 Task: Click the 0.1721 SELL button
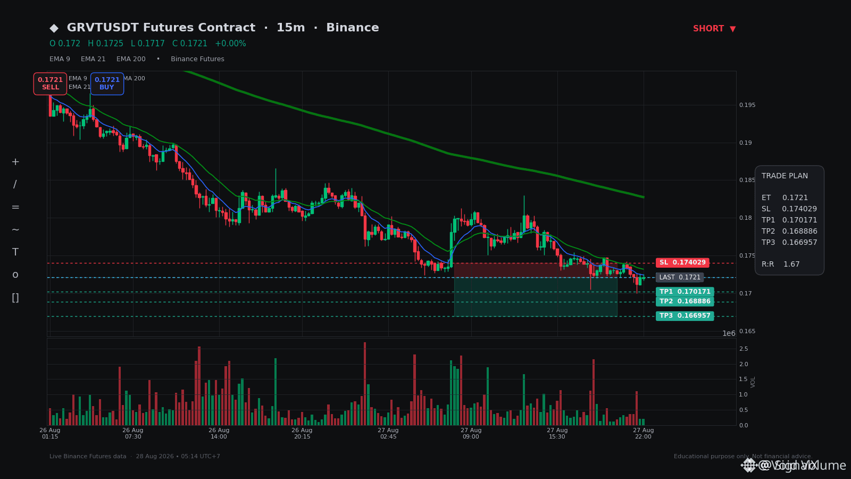[x=51, y=84]
